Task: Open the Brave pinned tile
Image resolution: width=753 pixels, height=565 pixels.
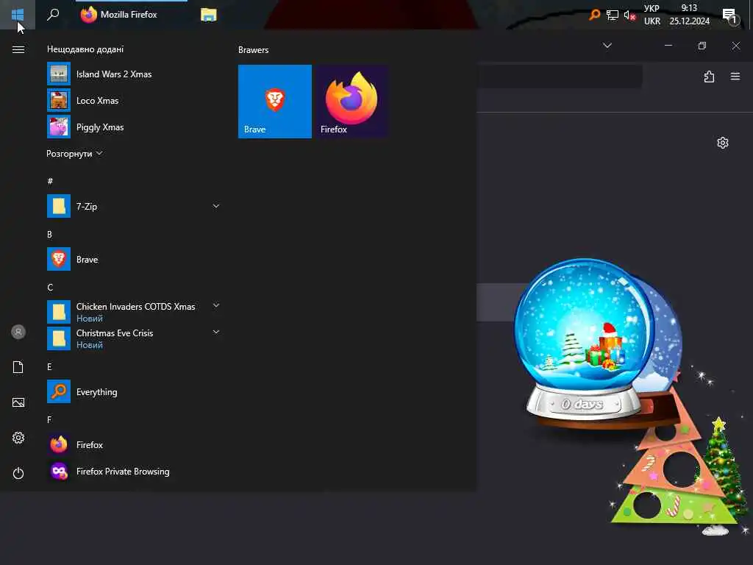Action: click(x=275, y=102)
